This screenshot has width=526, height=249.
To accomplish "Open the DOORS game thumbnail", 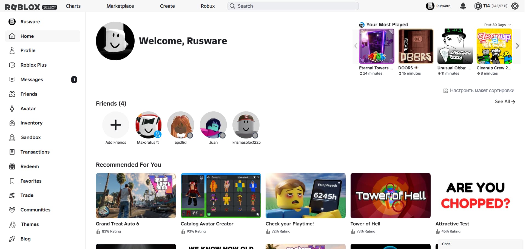I will [416, 46].
